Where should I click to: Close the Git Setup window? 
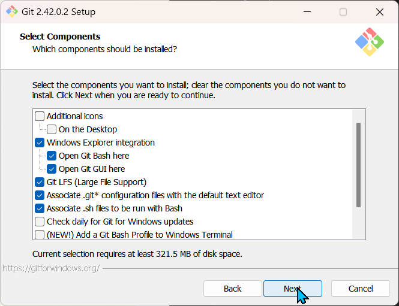click(x=380, y=12)
